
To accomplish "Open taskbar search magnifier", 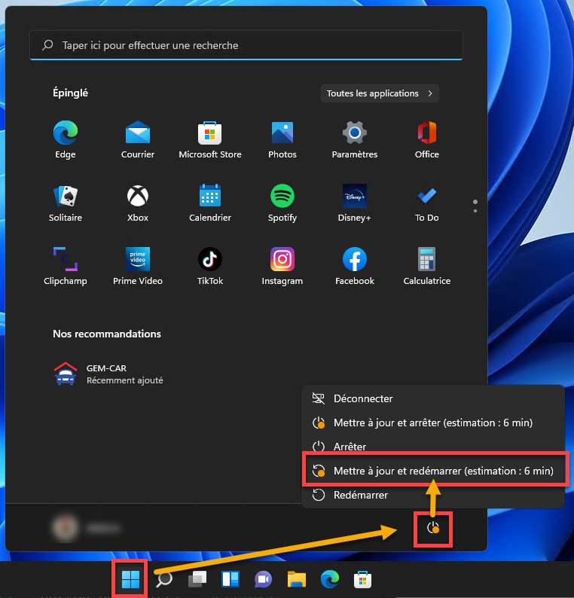I will pyautogui.click(x=164, y=579).
